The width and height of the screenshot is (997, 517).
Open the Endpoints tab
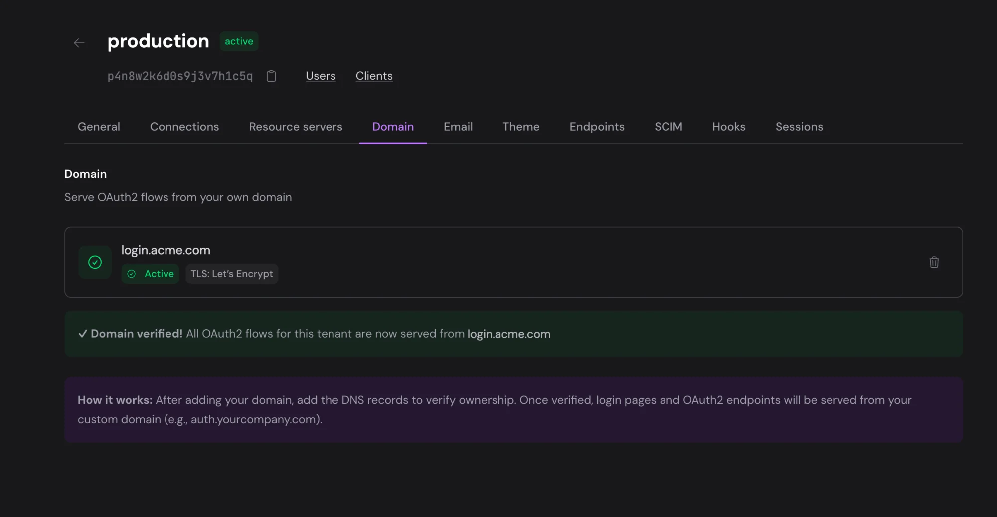pyautogui.click(x=597, y=127)
